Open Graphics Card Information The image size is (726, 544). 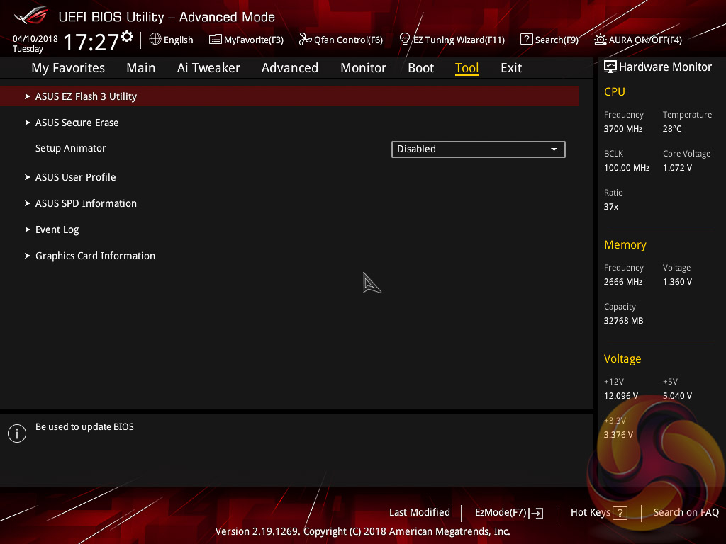[x=96, y=256]
